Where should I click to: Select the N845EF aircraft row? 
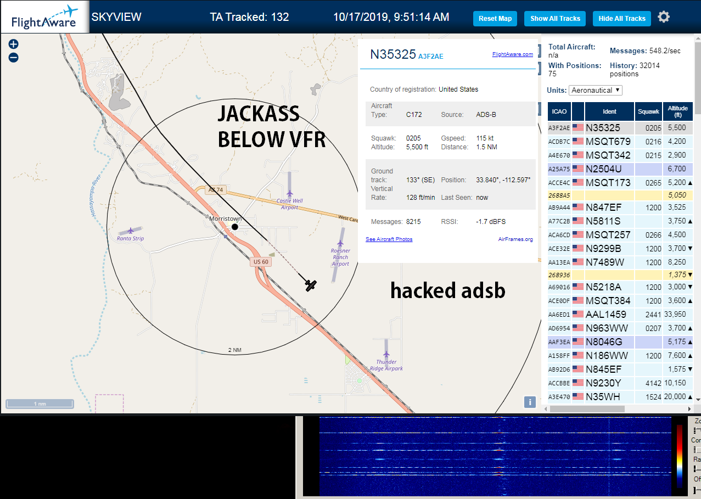point(620,369)
